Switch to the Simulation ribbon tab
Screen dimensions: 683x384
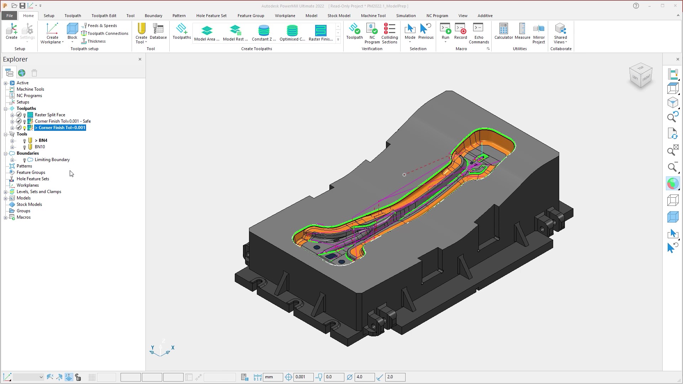[x=406, y=16]
